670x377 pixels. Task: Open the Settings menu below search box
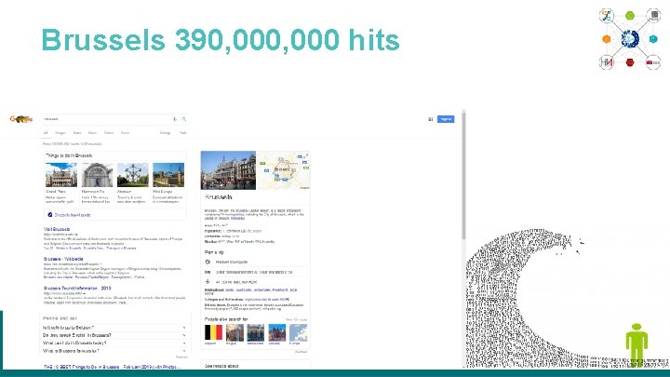click(x=165, y=133)
